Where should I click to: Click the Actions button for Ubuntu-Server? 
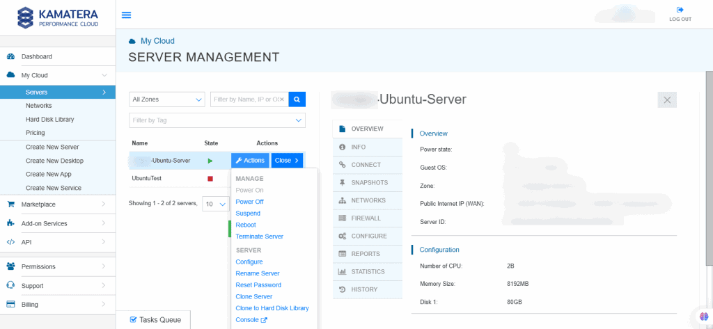pos(250,161)
